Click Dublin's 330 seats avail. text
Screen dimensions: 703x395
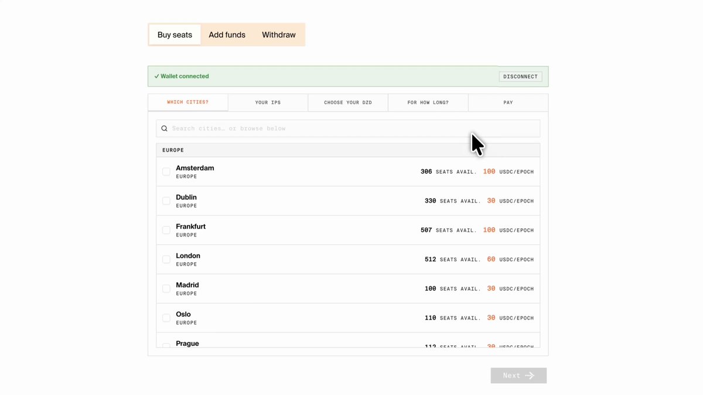tap(453, 201)
